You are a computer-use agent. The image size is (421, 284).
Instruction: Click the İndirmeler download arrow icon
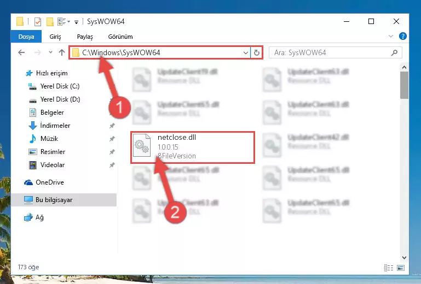[33, 126]
